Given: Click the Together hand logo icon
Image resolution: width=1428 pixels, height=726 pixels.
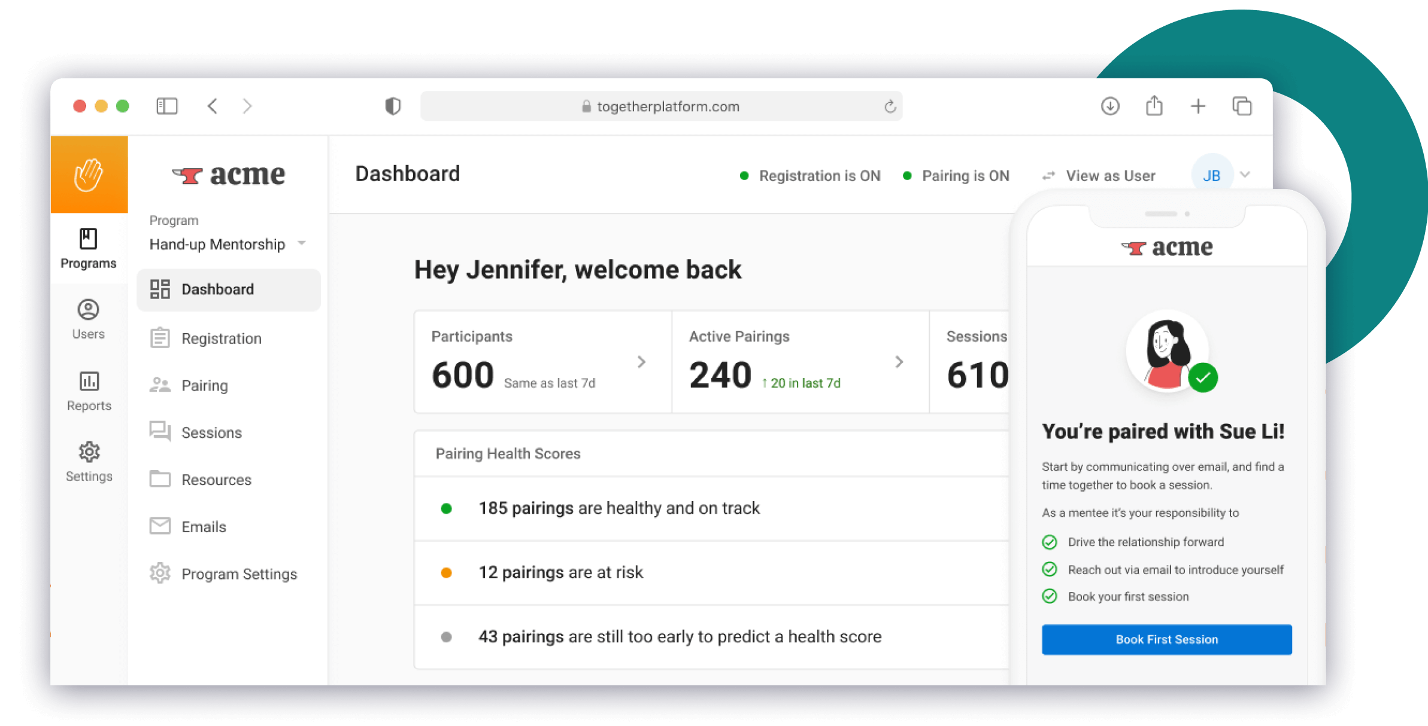Looking at the screenshot, I should [89, 175].
